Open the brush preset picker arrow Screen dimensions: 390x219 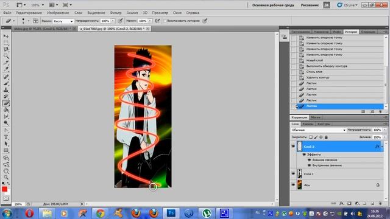[x=29, y=21]
